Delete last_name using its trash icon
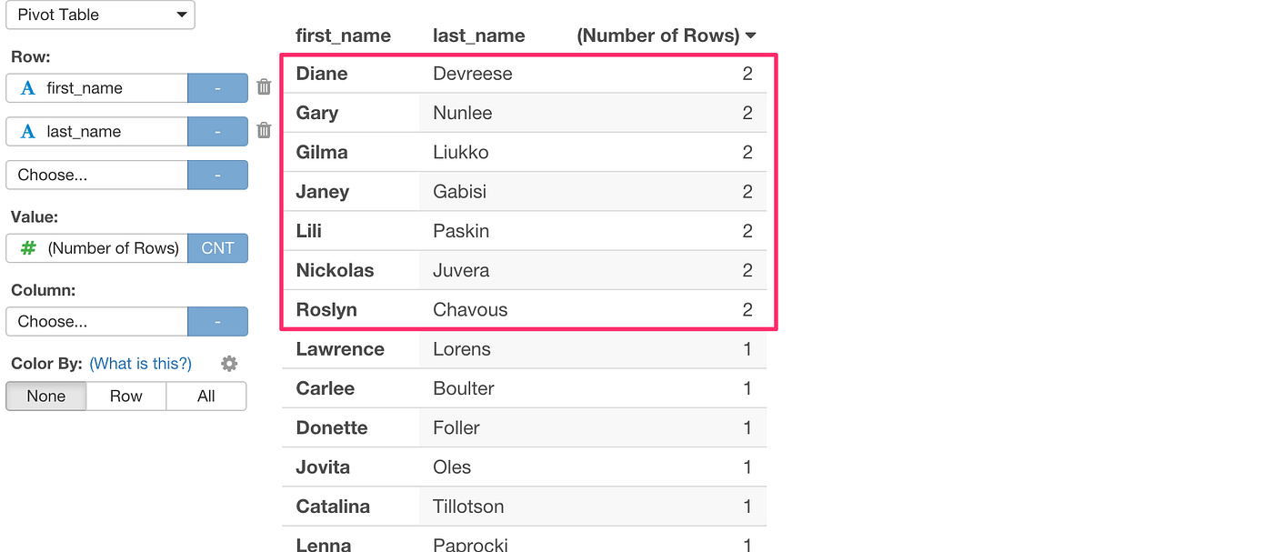 [x=264, y=130]
